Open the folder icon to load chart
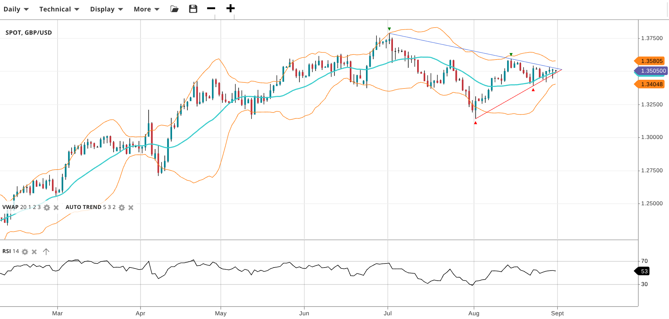This screenshot has height=319, width=669. pyautogui.click(x=174, y=9)
